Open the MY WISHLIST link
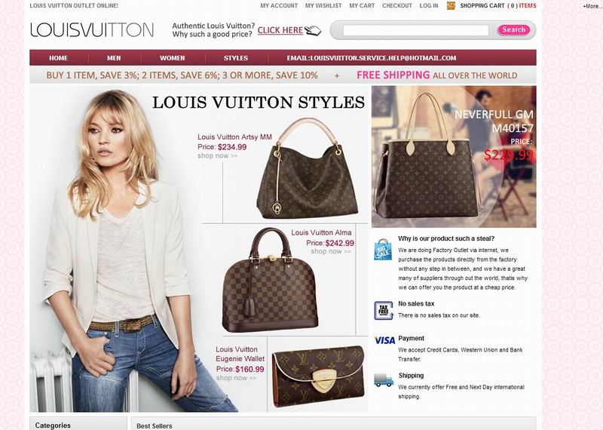603x430 pixels. click(323, 6)
